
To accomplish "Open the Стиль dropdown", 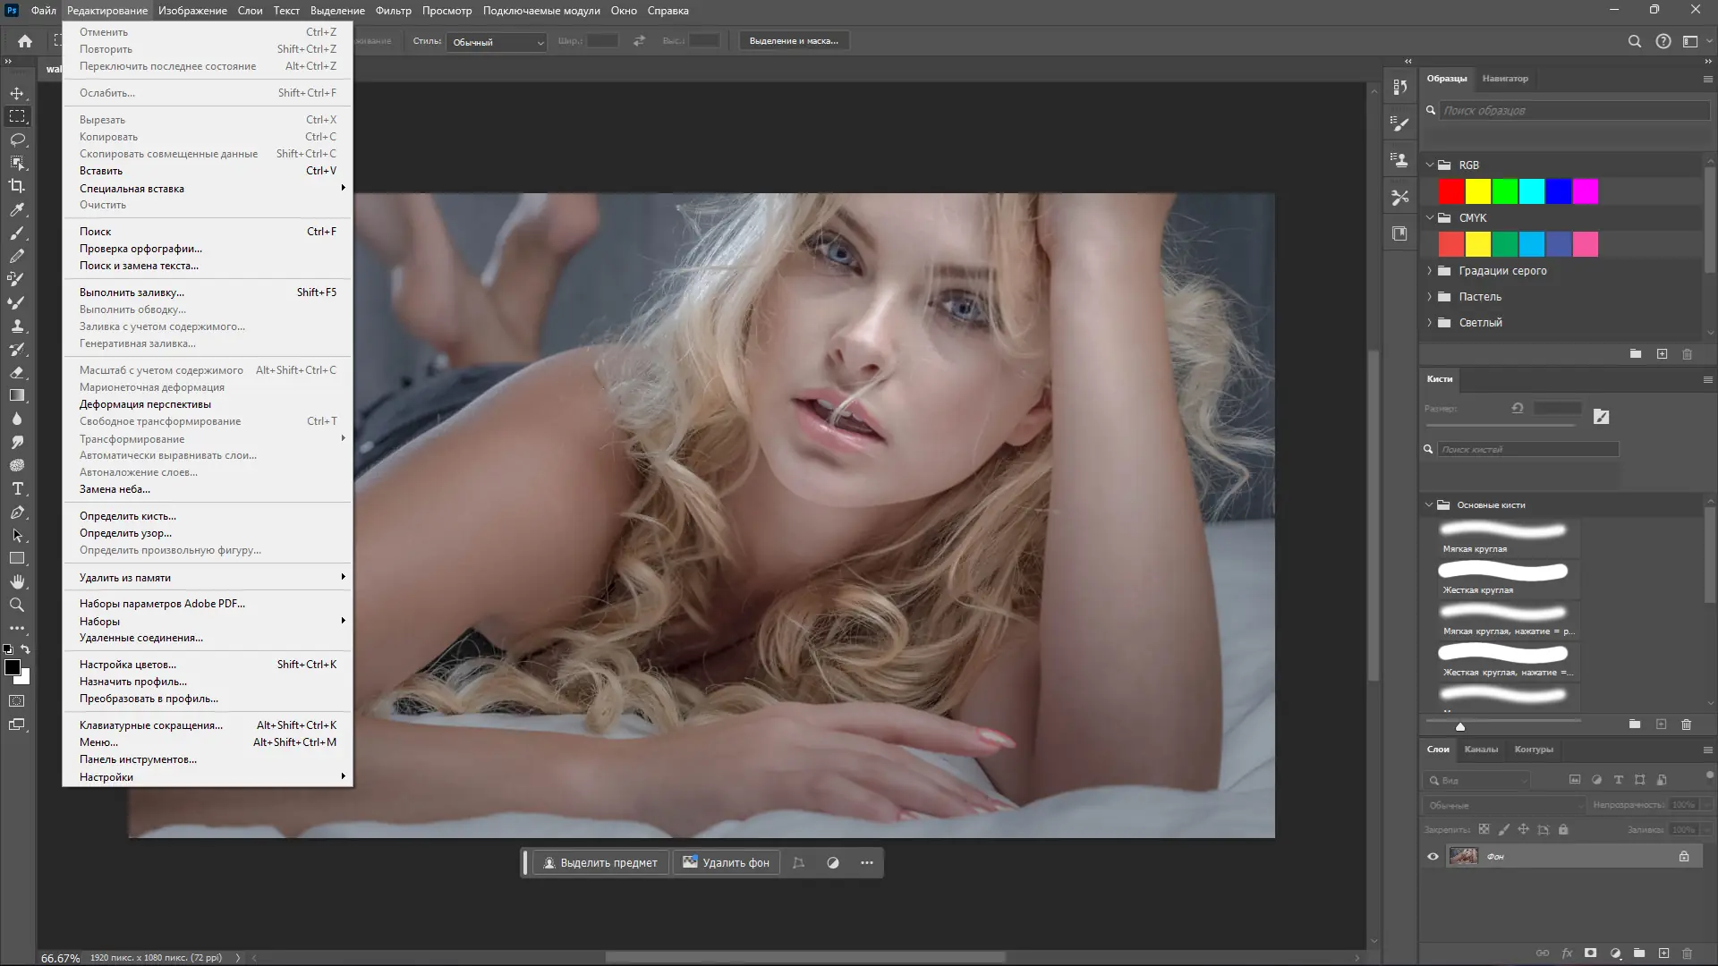I will (497, 41).
